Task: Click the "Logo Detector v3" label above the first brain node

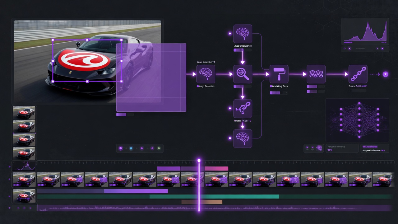Action: point(206,62)
